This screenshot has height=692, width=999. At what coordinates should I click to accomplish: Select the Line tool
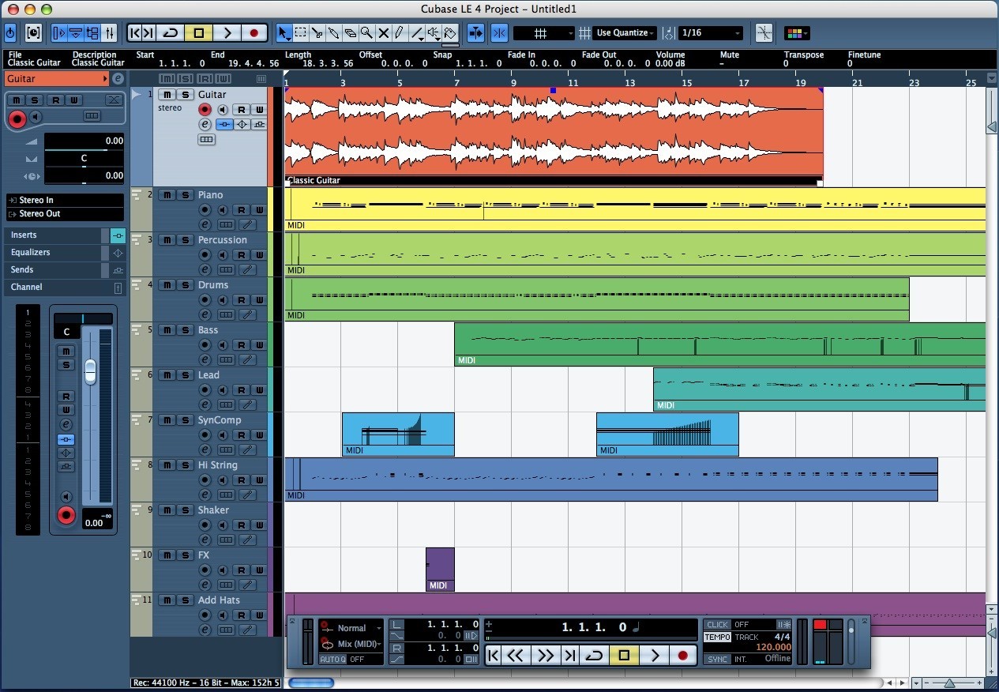tap(417, 33)
